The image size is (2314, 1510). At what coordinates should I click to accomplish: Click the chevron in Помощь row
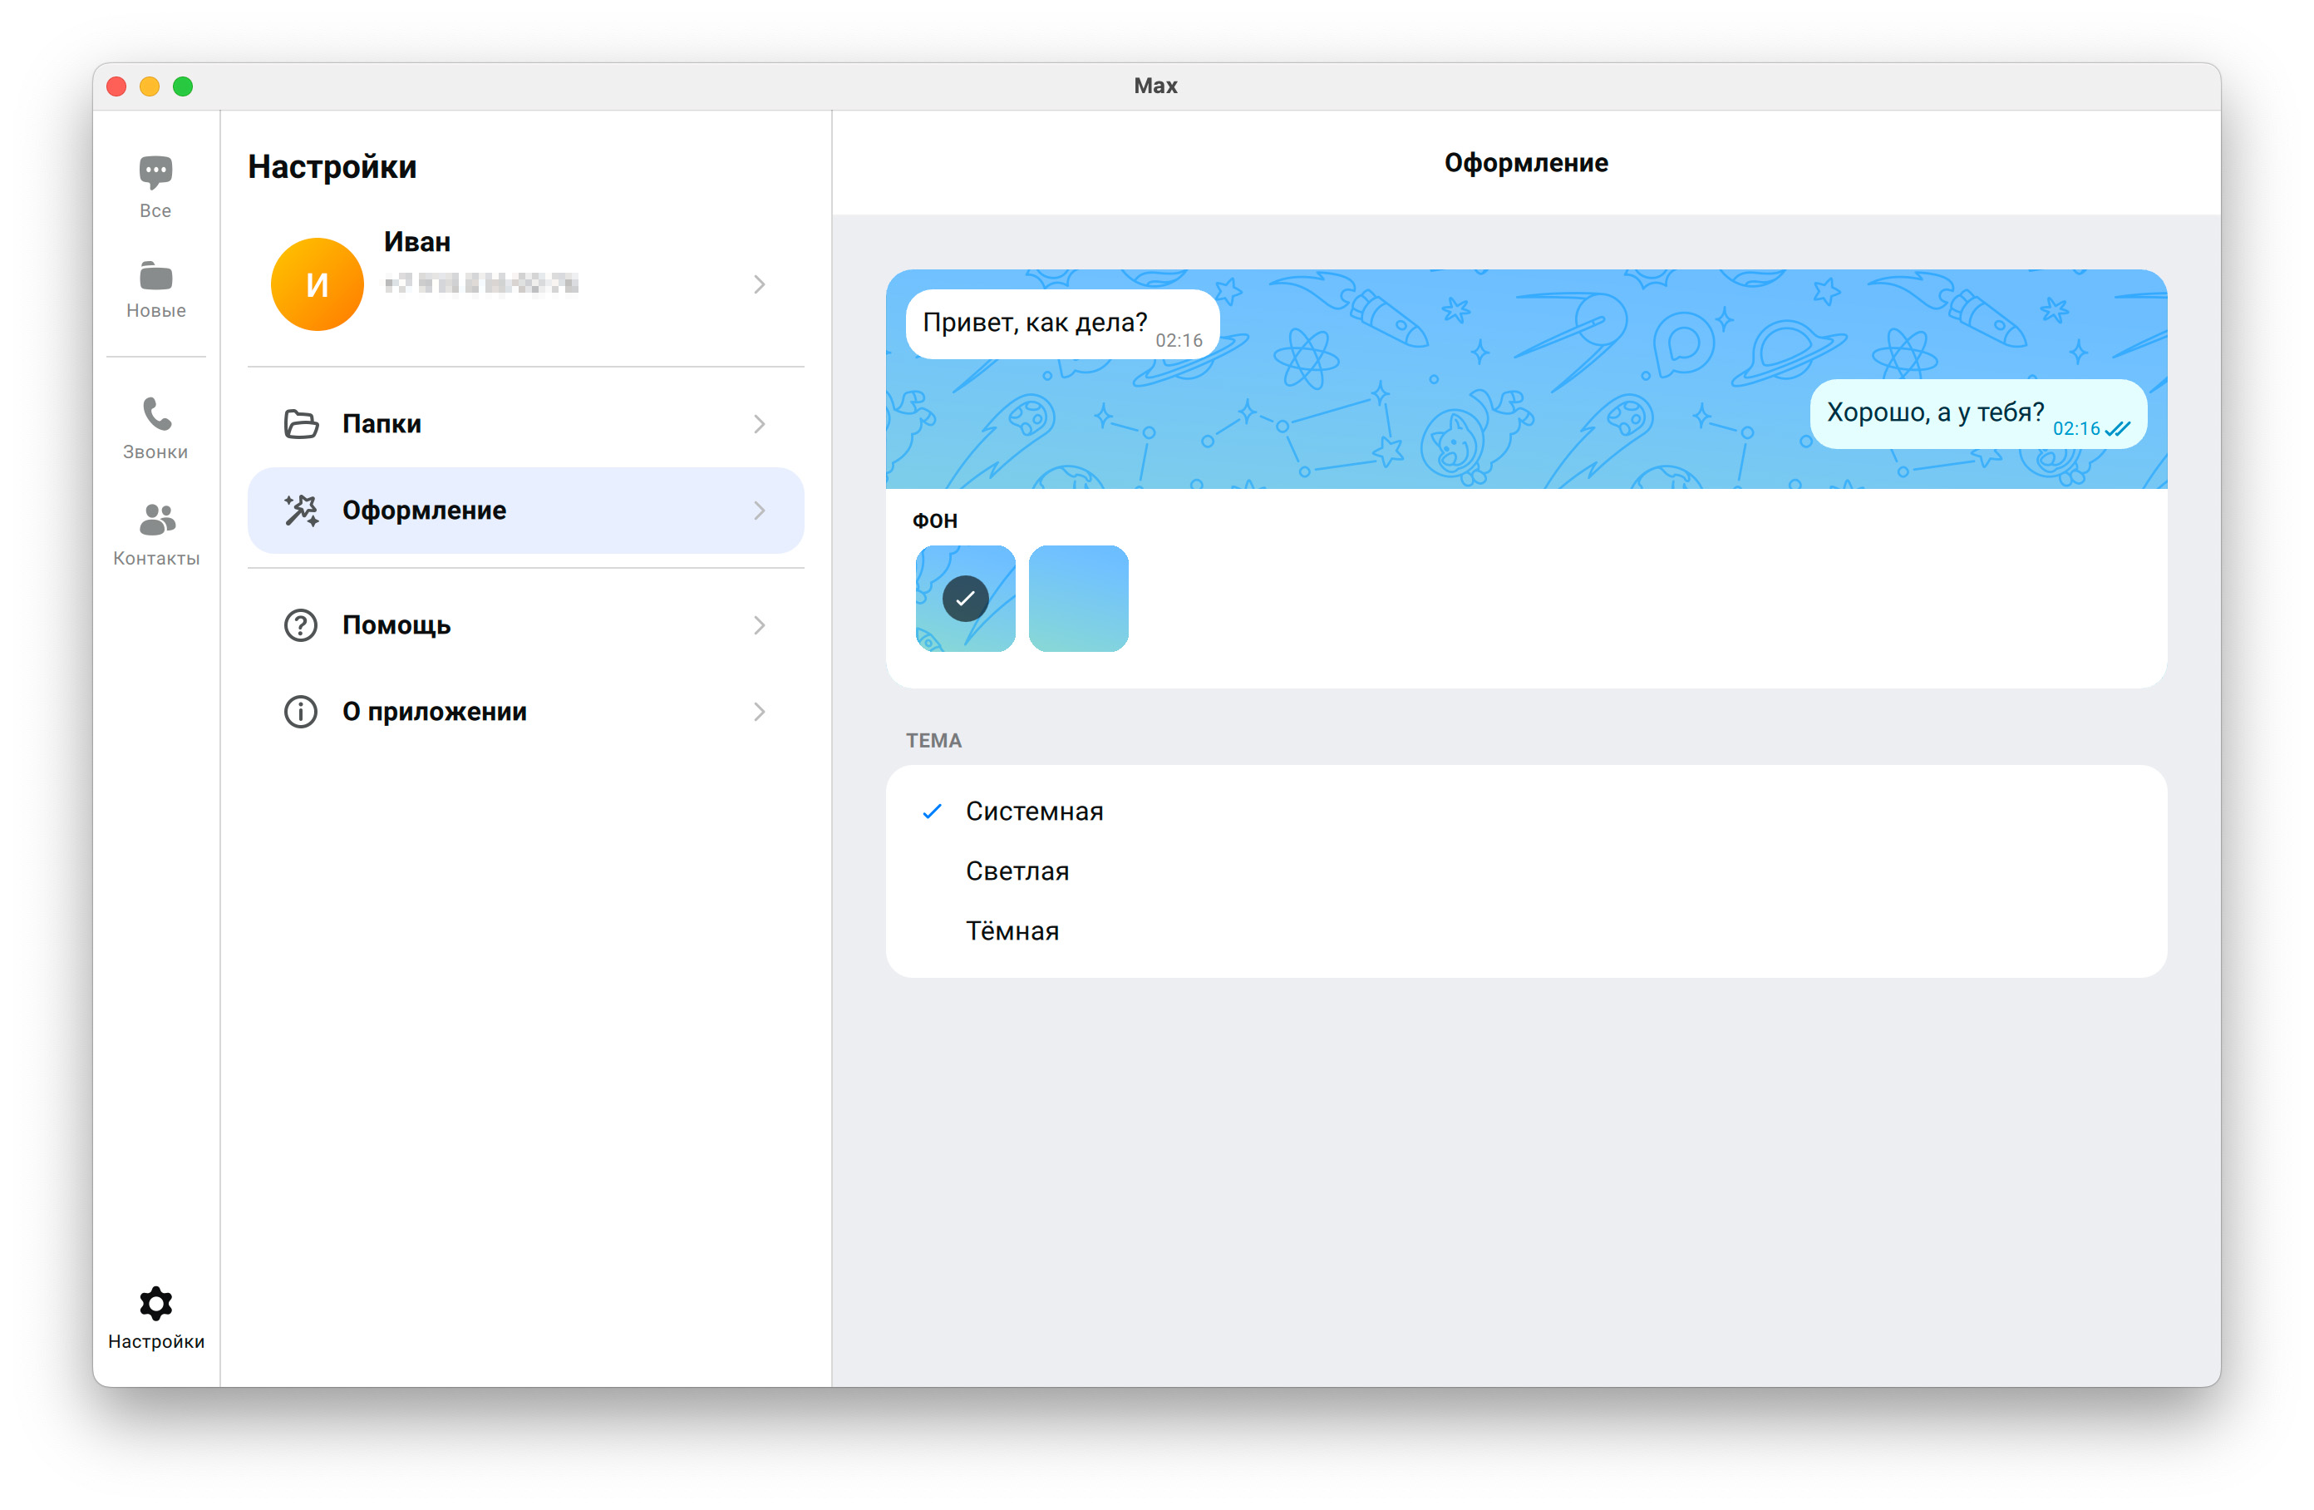coord(760,625)
